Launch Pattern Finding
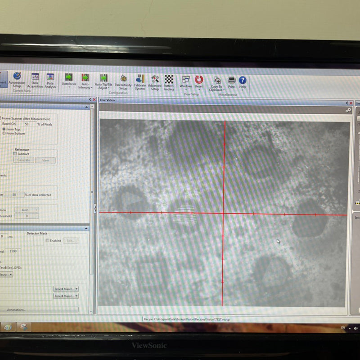The width and height of the screenshot is (360, 360). click(x=169, y=83)
